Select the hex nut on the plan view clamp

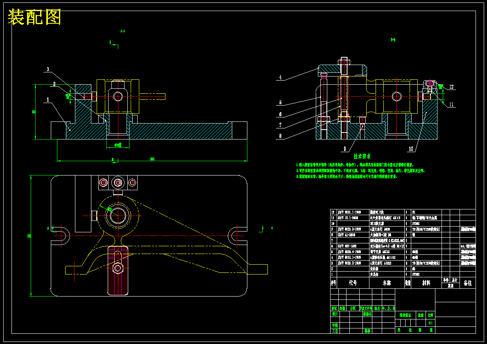tap(118, 268)
